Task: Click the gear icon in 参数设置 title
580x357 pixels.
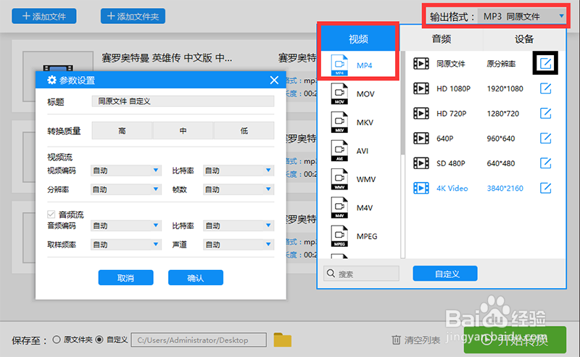Action: point(51,80)
